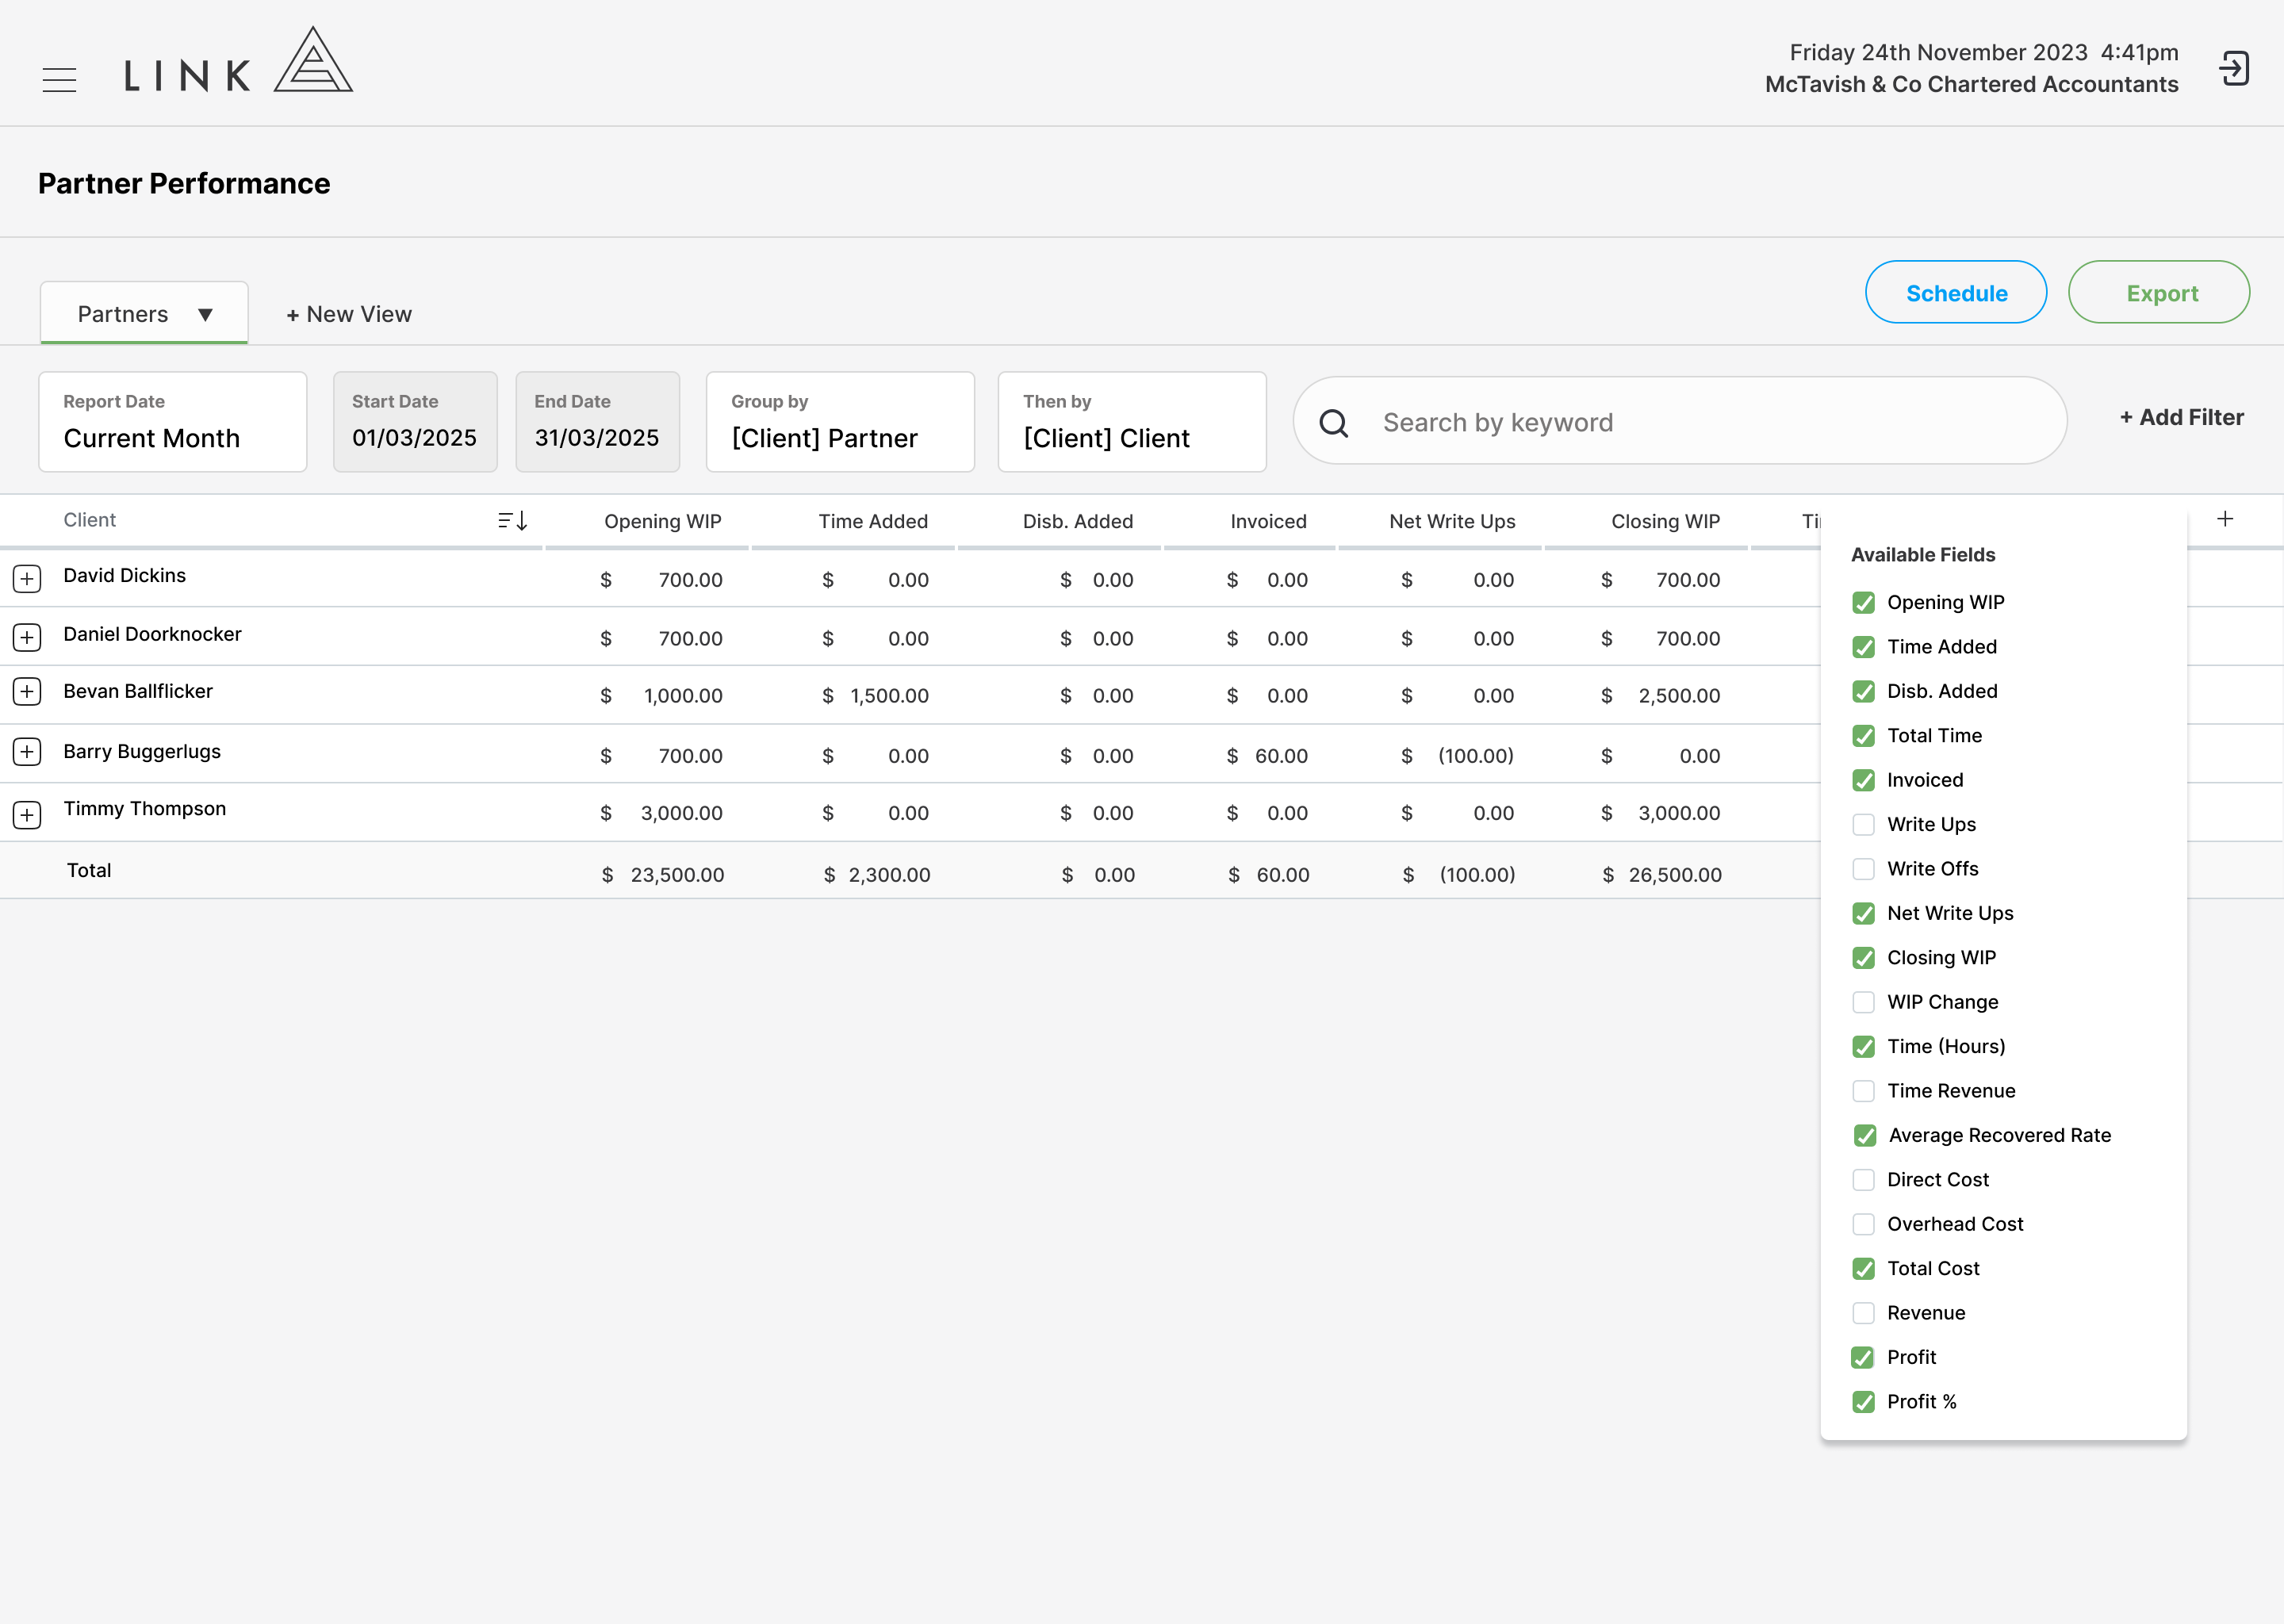Click the Client column header
Screen dimensions: 2284x1624
(89, 520)
